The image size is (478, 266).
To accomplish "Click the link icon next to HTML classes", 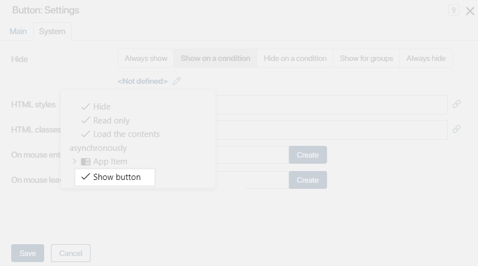I will [457, 129].
